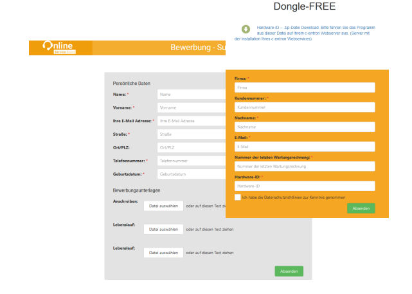This screenshot has width=412, height=294.
Task: Select the Vorname input field
Action: 192,107
